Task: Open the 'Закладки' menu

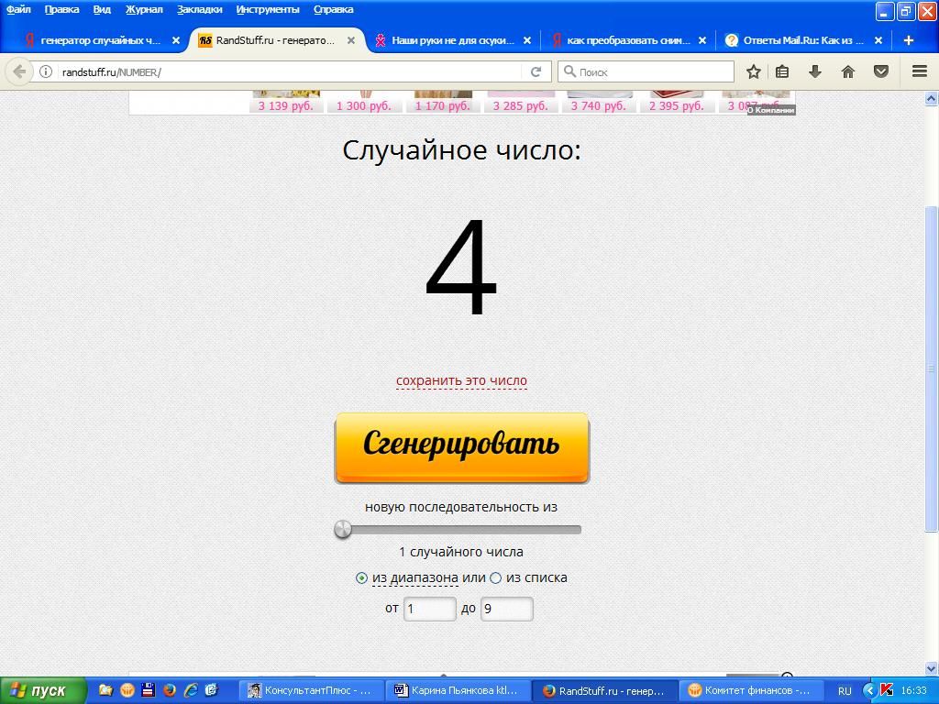Action: (x=199, y=9)
